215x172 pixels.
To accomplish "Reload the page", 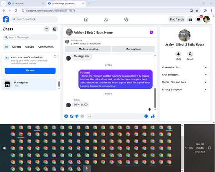I will (16, 11).
